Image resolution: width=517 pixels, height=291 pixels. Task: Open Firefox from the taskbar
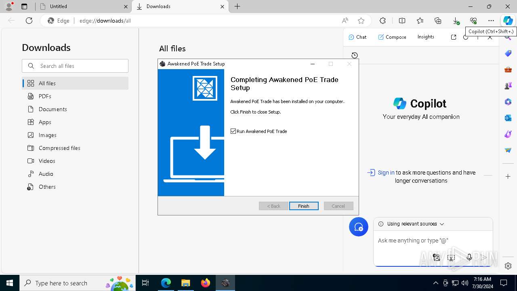pos(206,283)
